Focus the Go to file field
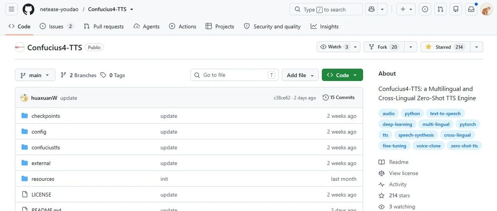This screenshot has height=211, width=497. click(235, 75)
